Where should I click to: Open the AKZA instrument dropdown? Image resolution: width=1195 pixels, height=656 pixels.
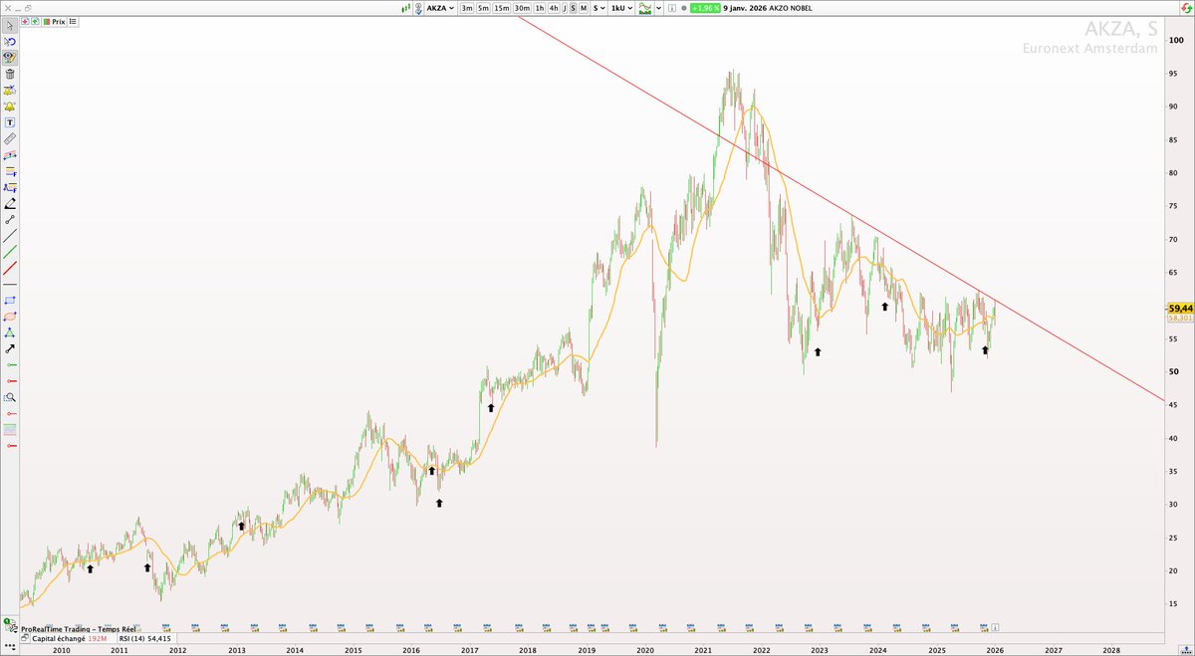click(x=437, y=8)
